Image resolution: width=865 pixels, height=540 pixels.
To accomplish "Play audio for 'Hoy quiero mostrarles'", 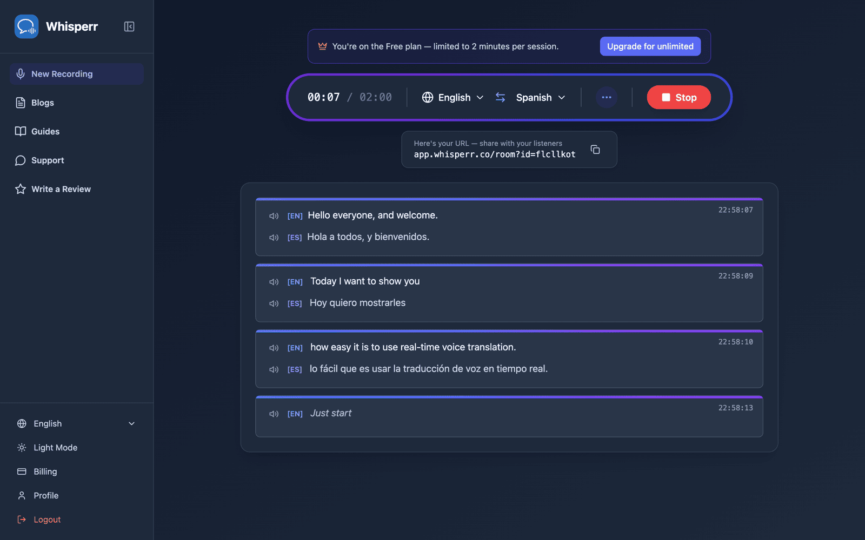I will 274,303.
